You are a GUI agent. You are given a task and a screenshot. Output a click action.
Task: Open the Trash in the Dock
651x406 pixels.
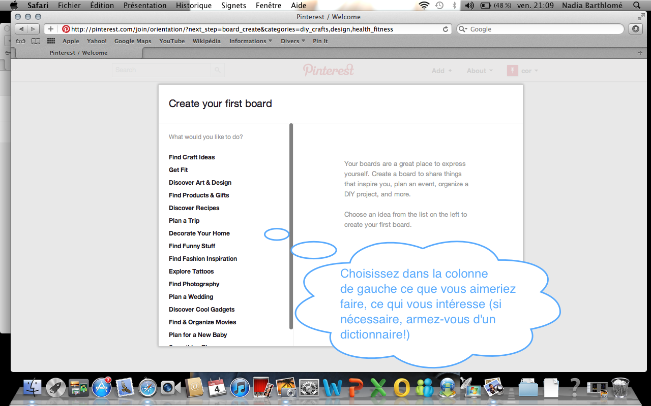(620, 388)
